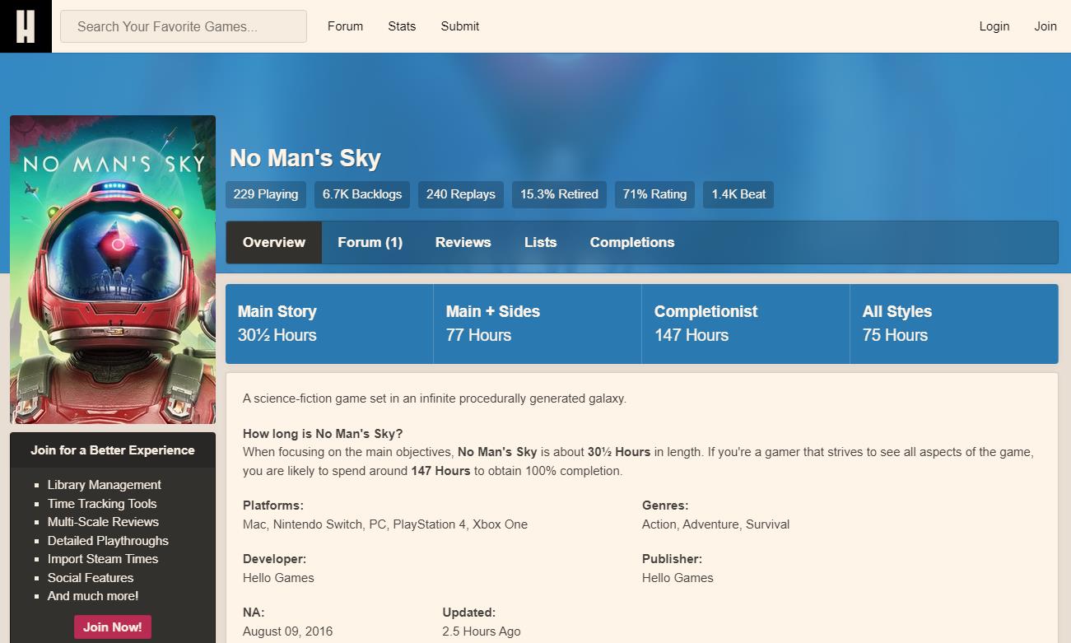Viewport: 1071px width, 643px height.
Task: Click the Join link in header
Action: click(x=1045, y=26)
